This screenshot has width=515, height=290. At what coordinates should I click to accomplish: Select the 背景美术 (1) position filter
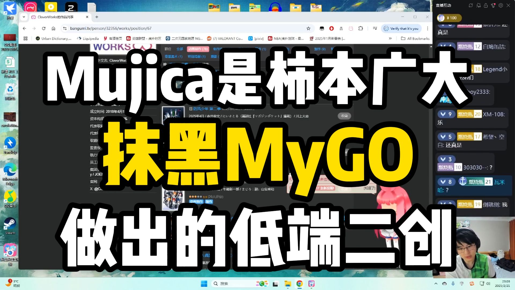[174, 56]
